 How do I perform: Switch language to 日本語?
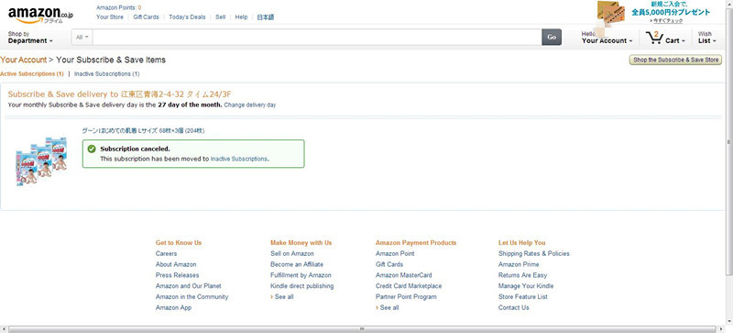click(x=266, y=17)
